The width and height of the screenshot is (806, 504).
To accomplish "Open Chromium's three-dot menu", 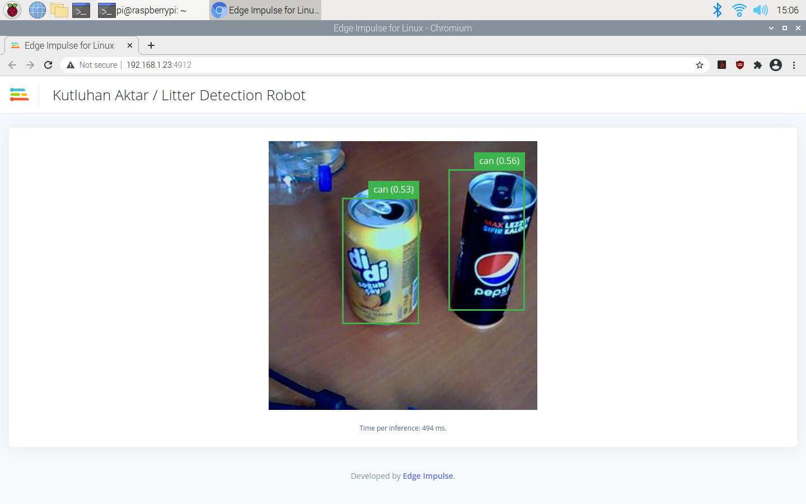I will [x=794, y=65].
